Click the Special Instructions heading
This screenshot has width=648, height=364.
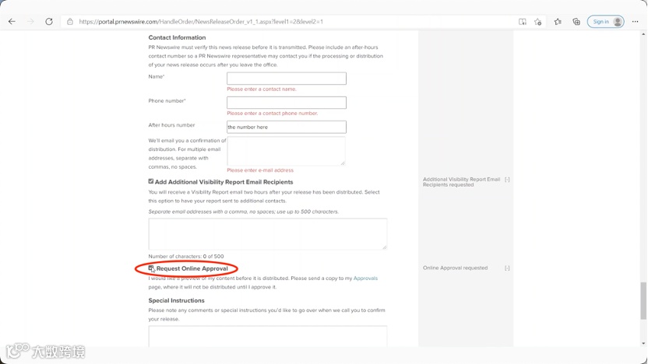pos(177,300)
